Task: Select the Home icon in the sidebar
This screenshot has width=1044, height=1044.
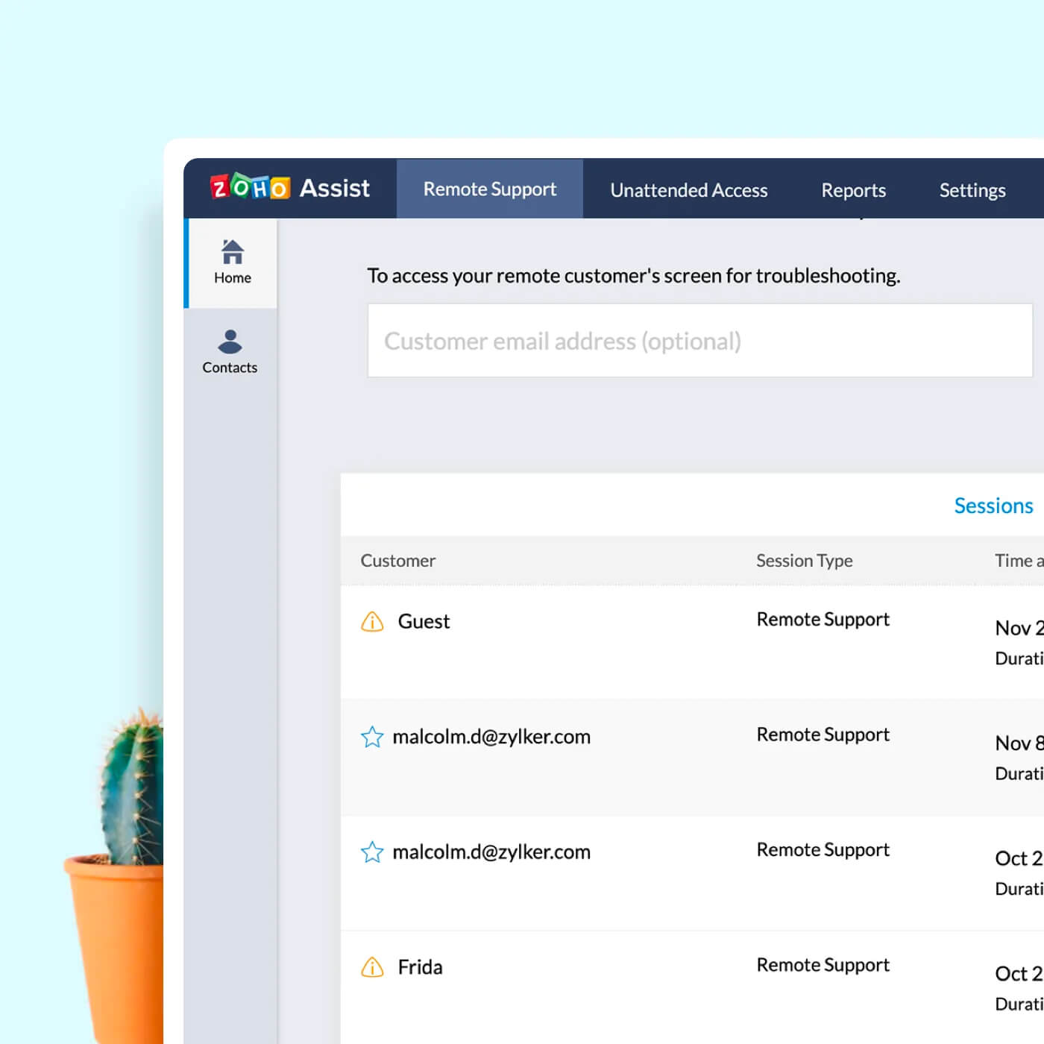Action: point(231,262)
